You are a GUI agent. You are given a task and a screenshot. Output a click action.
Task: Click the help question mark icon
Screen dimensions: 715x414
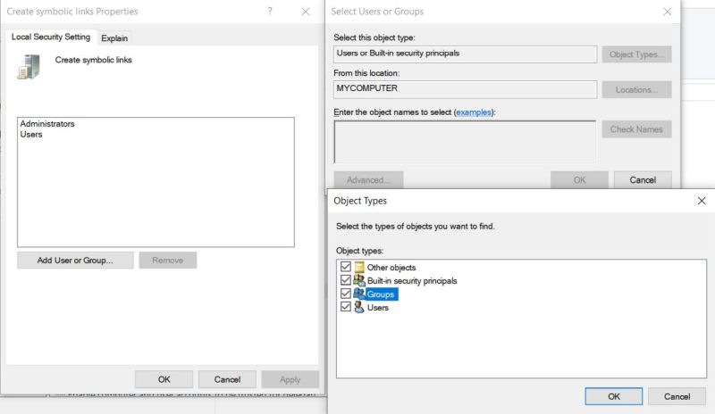point(270,12)
